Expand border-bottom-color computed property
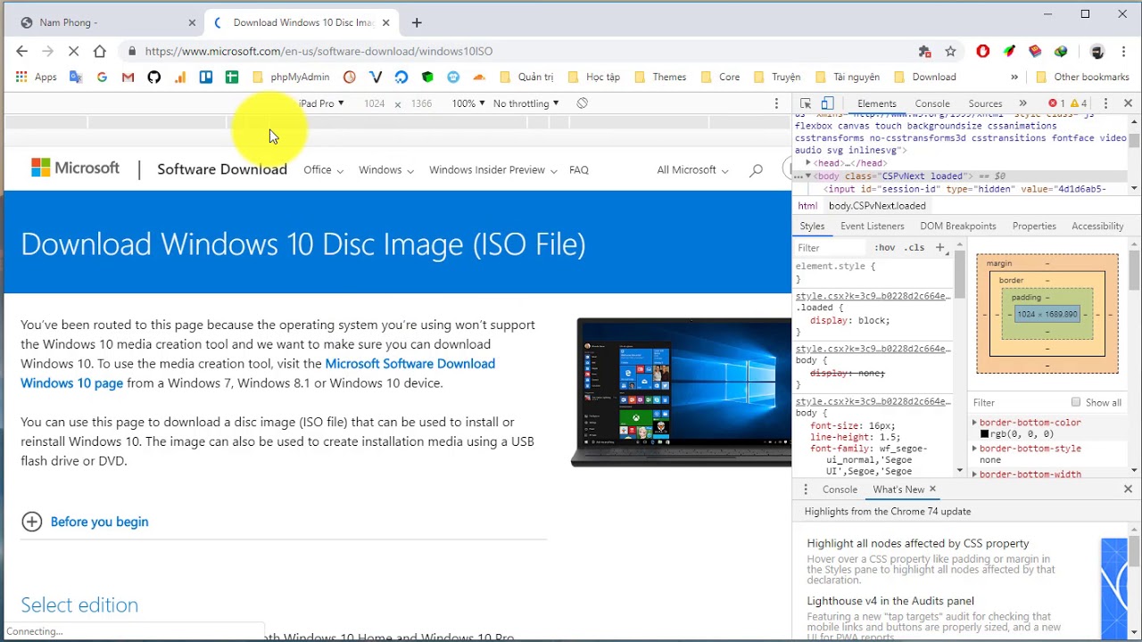The width and height of the screenshot is (1142, 642). (974, 423)
